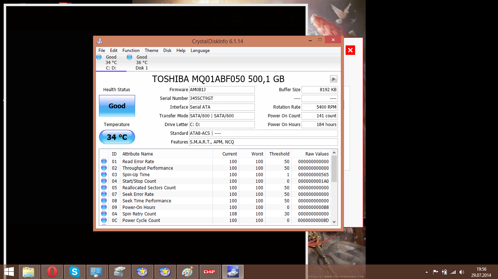Click the TOSHIBA MQ01ABF050 model title
Screen dimensions: 498x279
point(218,79)
